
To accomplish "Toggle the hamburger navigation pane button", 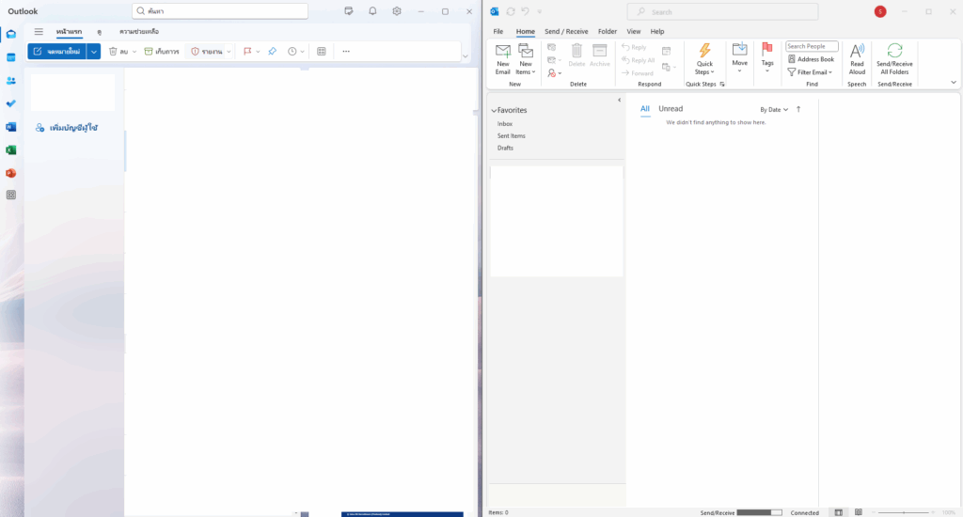I will pos(39,31).
